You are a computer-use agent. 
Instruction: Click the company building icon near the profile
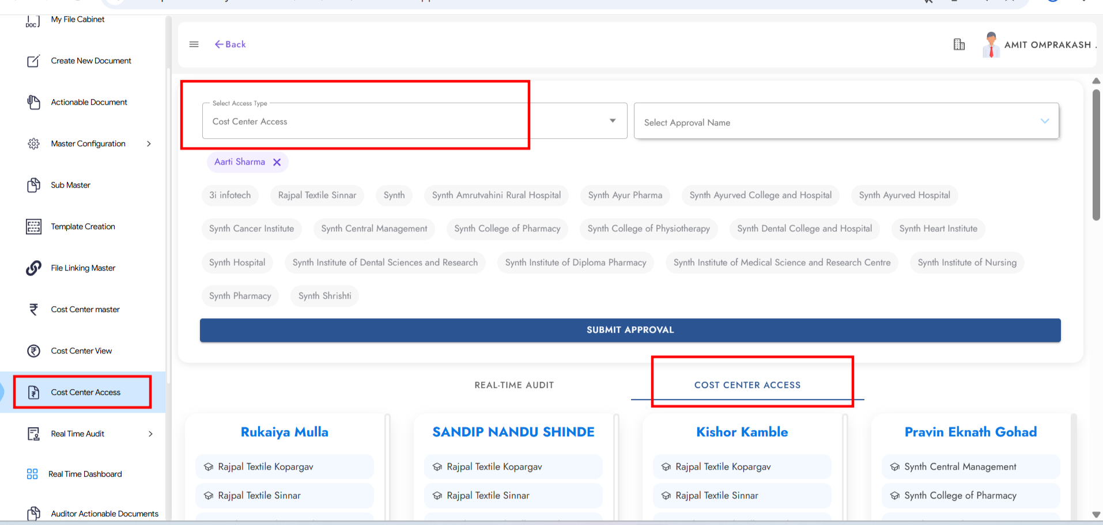[958, 44]
